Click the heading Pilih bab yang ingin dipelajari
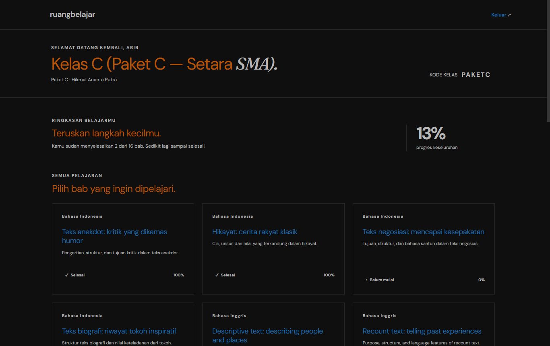This screenshot has width=550, height=346. [x=114, y=189]
